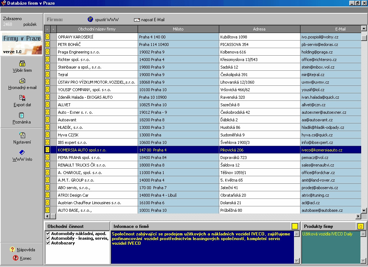Select the YOUSIF COMPANY, spol. s r.o. cell
The image size is (368, 267).
point(97,90)
